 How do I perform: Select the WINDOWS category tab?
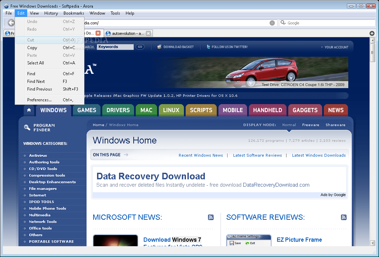click(x=53, y=110)
